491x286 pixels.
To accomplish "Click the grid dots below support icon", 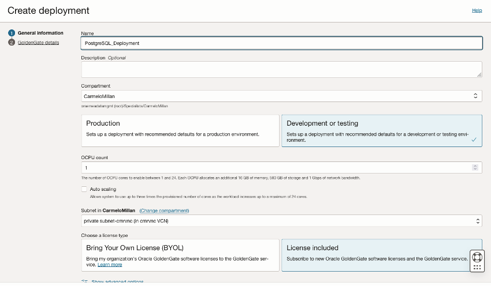I will 477,268.
